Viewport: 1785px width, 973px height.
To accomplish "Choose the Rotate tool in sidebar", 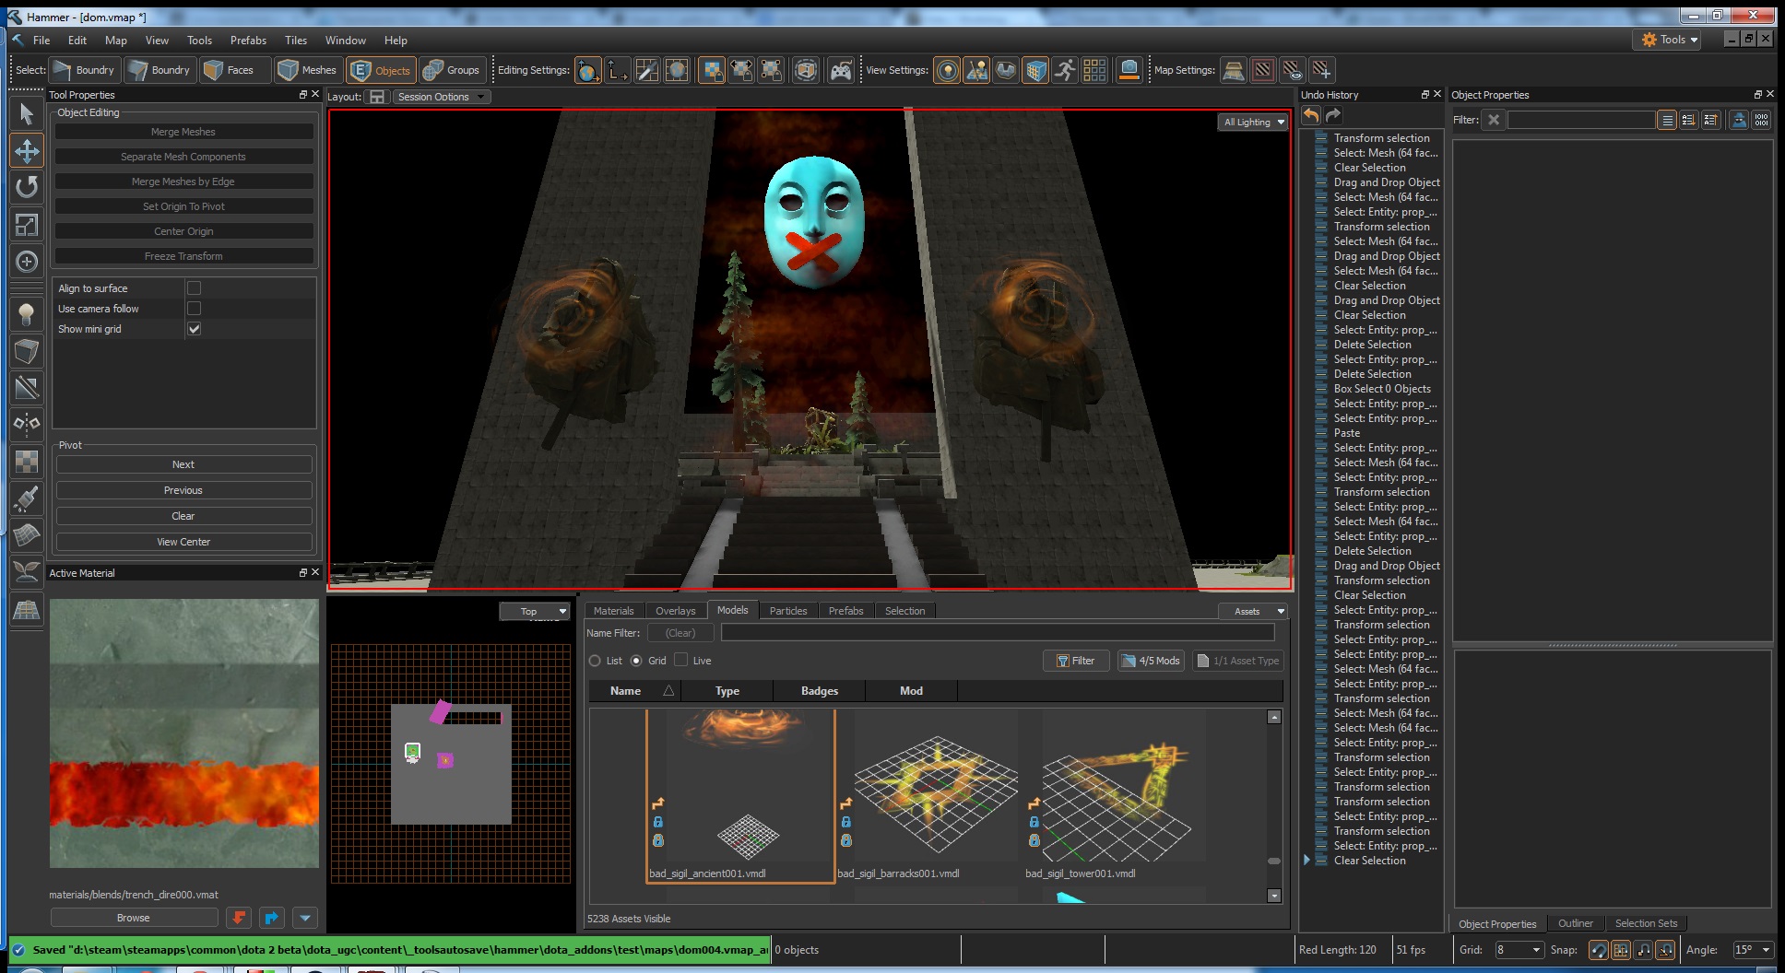I will pyautogui.click(x=27, y=188).
